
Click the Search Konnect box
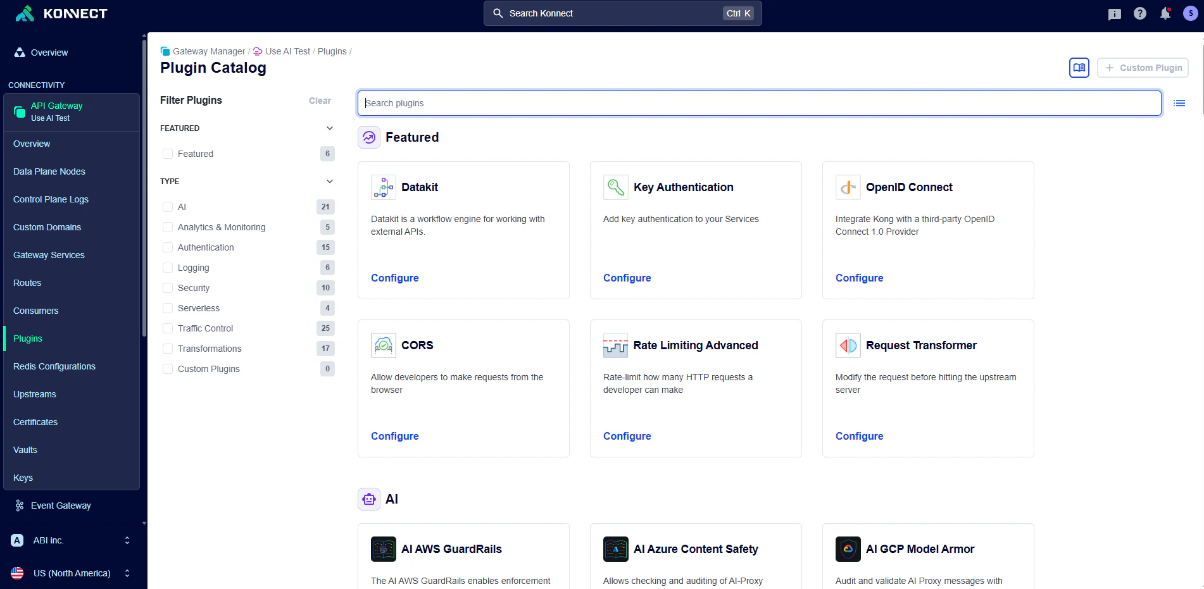[x=623, y=13]
